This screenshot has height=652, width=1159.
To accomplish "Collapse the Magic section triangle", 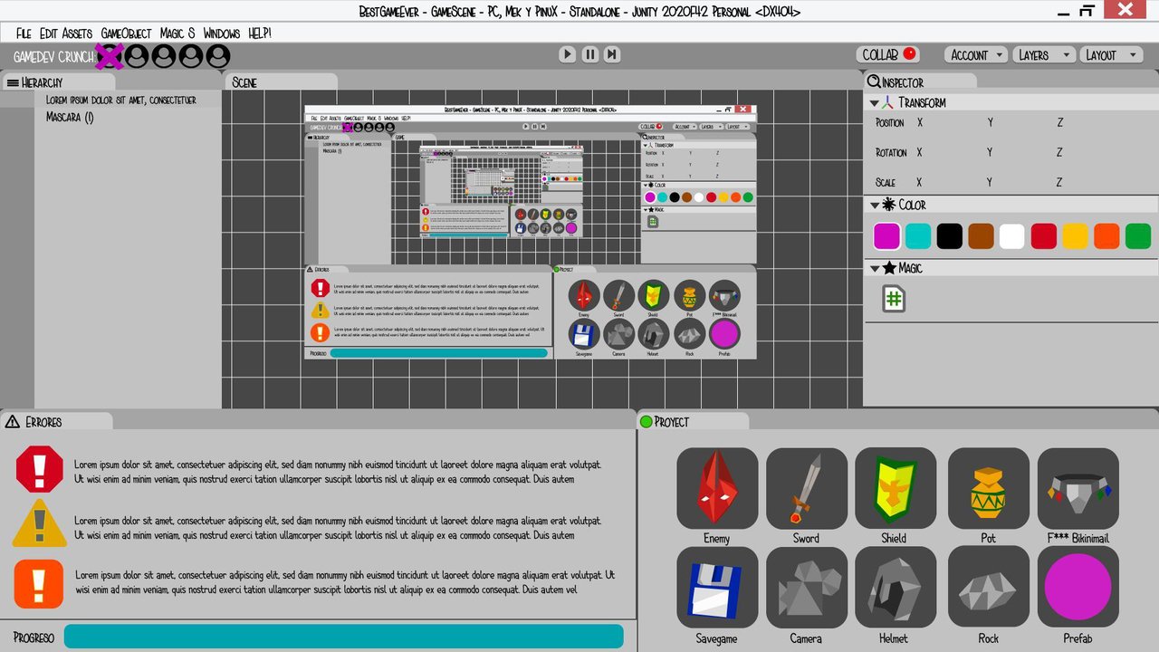I will coord(875,269).
